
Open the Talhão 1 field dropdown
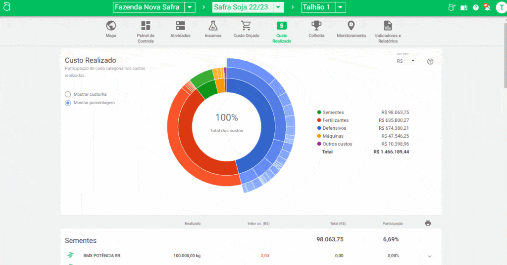pos(340,7)
